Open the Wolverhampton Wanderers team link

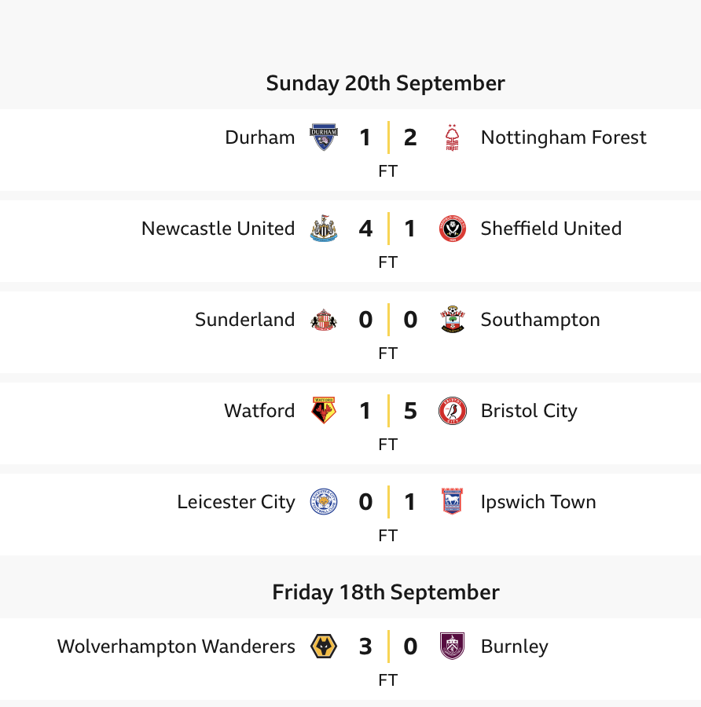coord(176,647)
